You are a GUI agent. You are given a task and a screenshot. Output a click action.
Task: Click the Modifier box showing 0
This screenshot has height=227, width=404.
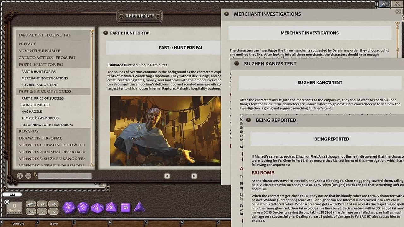click(14, 208)
